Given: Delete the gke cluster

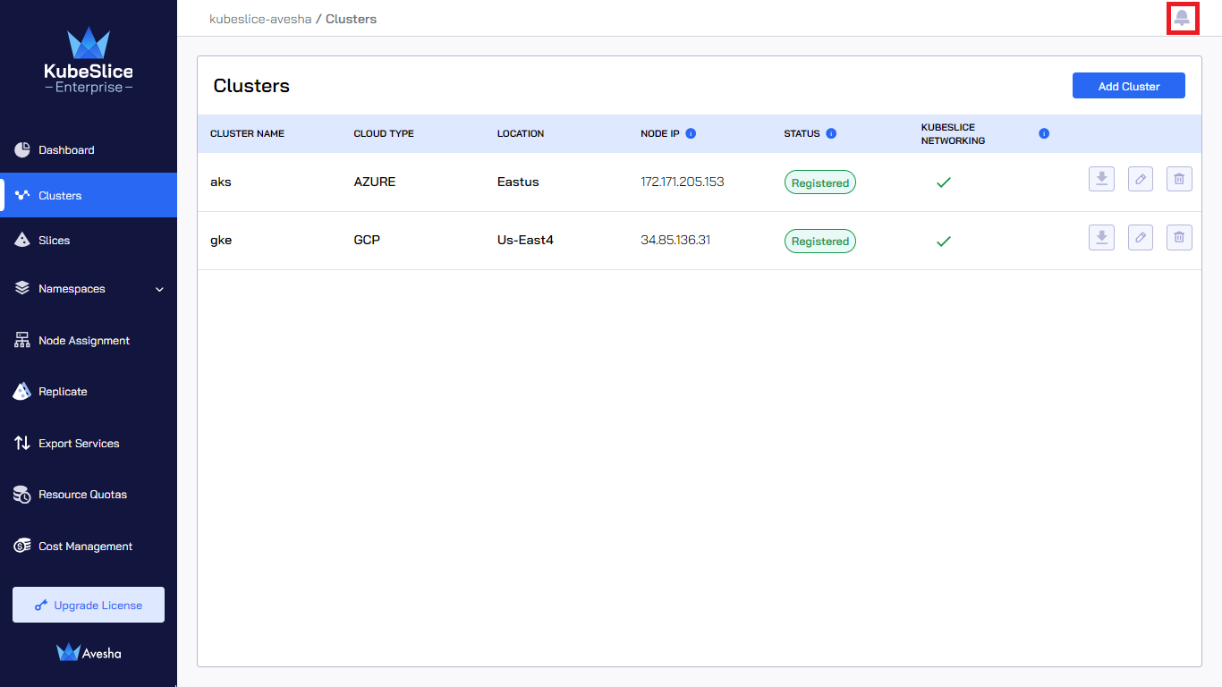Looking at the screenshot, I should [1179, 237].
